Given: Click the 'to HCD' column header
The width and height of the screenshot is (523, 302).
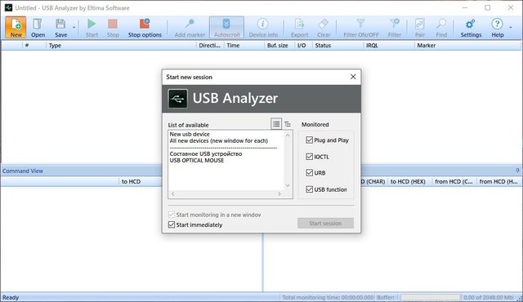Looking at the screenshot, I should tap(131, 181).
